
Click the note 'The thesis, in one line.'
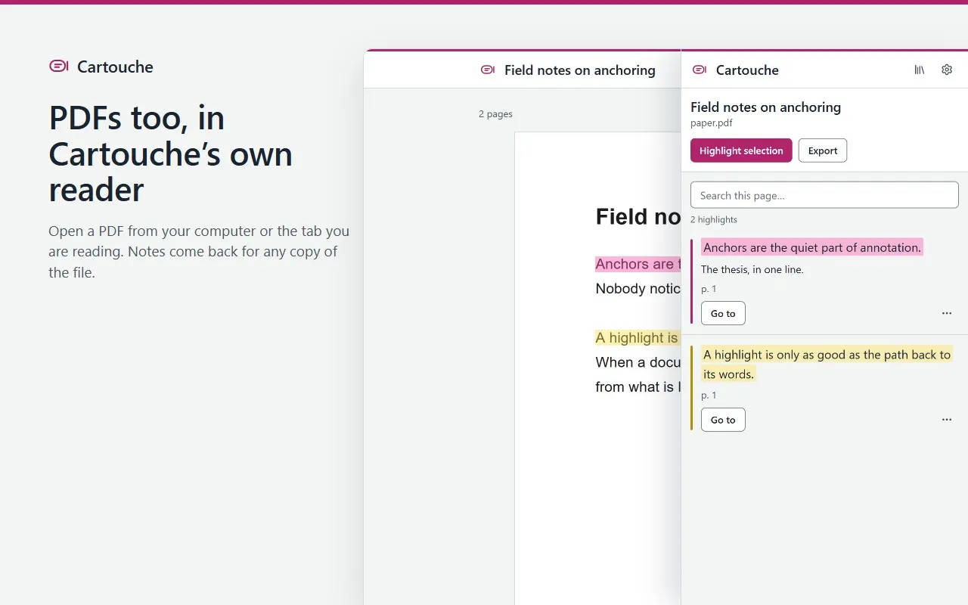[752, 269]
